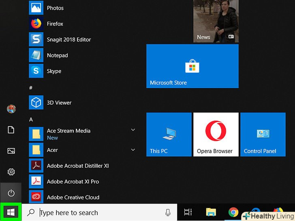Open Adobe Creative Cloud
The height and width of the screenshot is (221, 295).
pyautogui.click(x=73, y=197)
